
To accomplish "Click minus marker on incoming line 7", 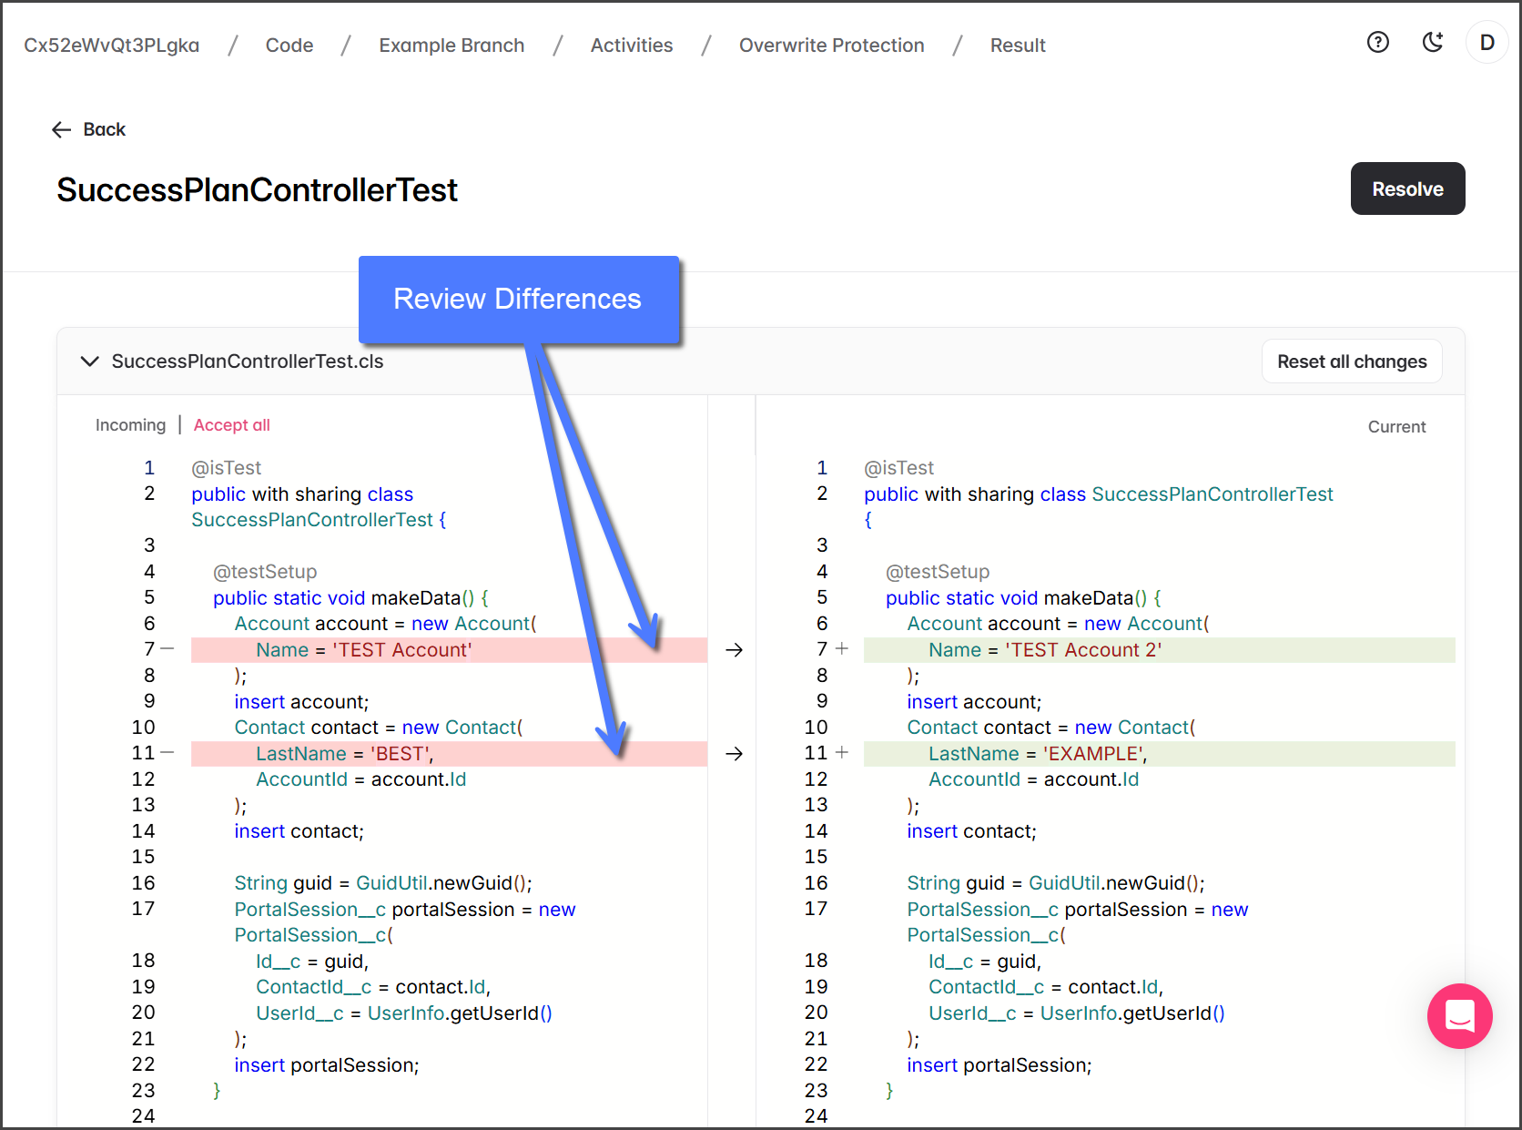I will coord(167,649).
